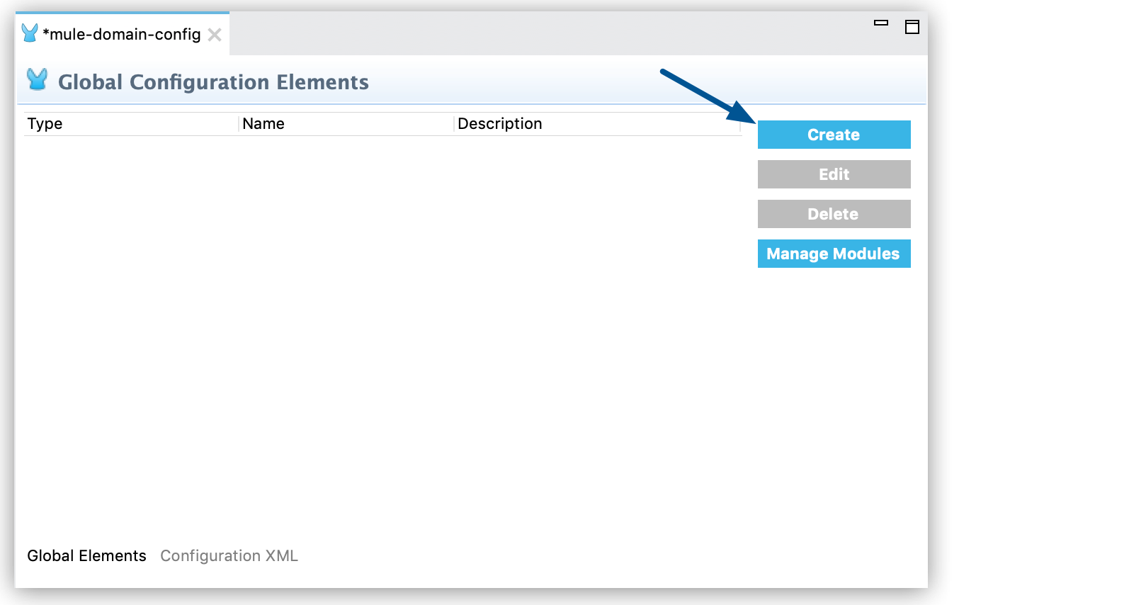This screenshot has width=1146, height=605.
Task: Switch to the Configuration XML tab
Action: pos(229,556)
